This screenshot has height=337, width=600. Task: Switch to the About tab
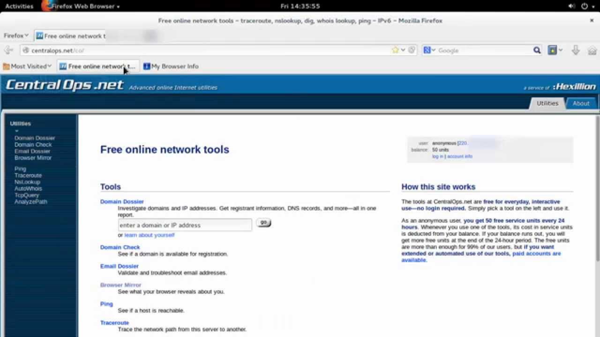tap(581, 103)
